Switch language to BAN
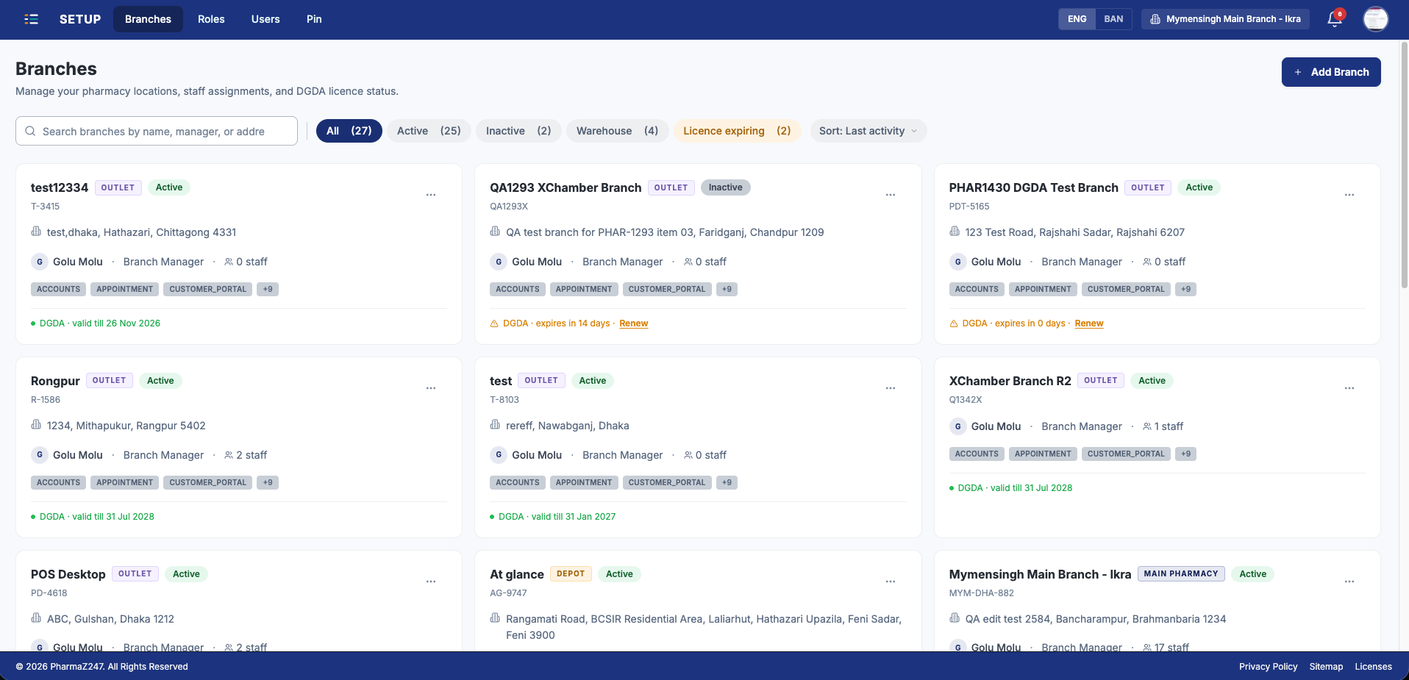The height and width of the screenshot is (680, 1409). tap(1113, 19)
